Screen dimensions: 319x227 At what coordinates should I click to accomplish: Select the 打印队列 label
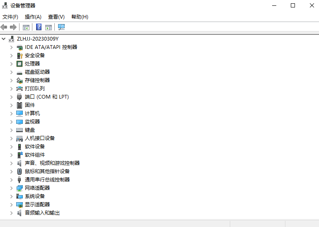[x=34, y=89]
